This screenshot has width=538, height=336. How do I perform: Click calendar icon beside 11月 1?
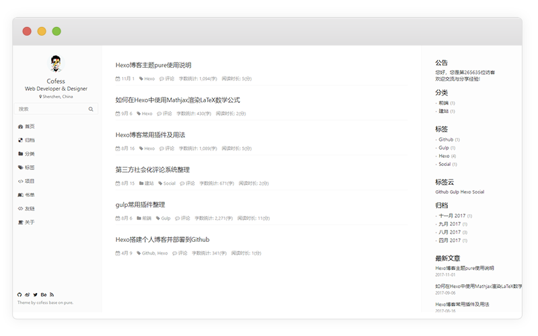118,79
